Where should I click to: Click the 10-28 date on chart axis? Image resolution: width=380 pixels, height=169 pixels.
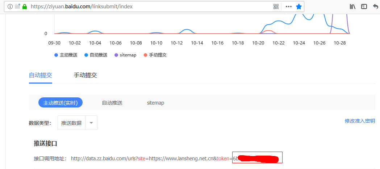(339, 43)
